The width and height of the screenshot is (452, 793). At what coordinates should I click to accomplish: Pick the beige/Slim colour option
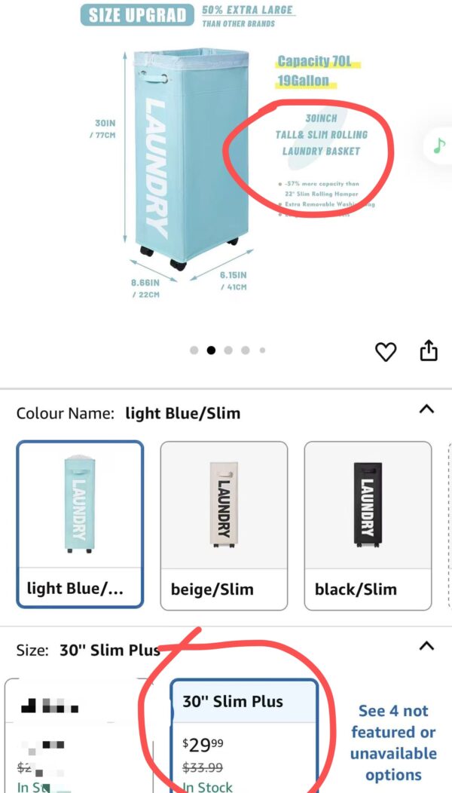[x=224, y=525]
